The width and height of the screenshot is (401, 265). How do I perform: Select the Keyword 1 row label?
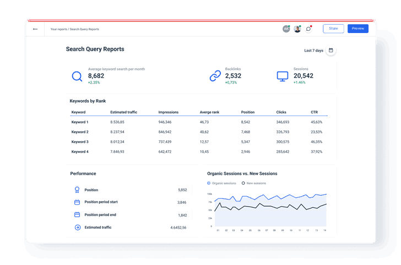(x=80, y=122)
